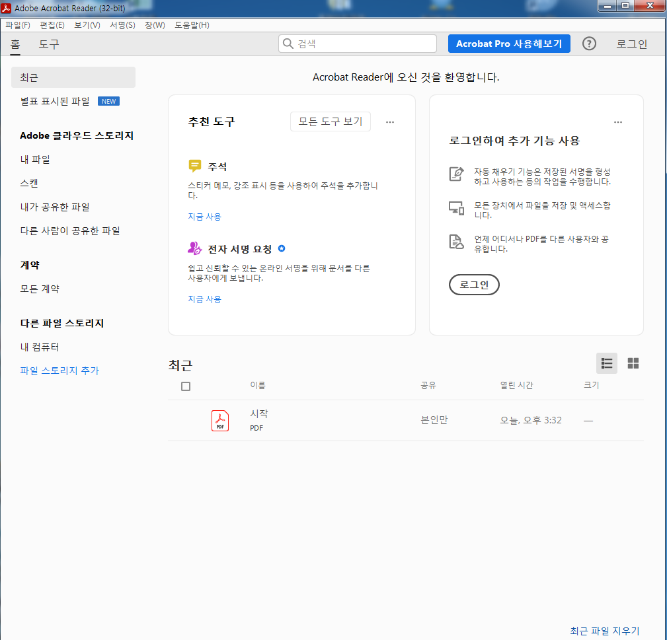Click 지금 사용 under 전자 서명 요청
Screen dimensions: 667x640
[x=205, y=299]
